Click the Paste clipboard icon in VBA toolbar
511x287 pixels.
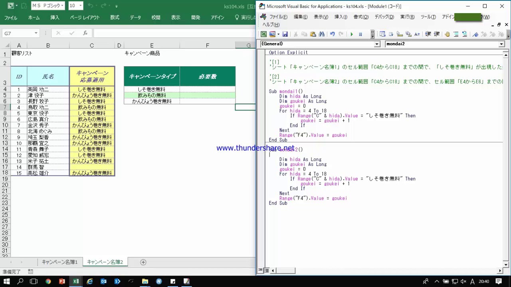click(313, 34)
